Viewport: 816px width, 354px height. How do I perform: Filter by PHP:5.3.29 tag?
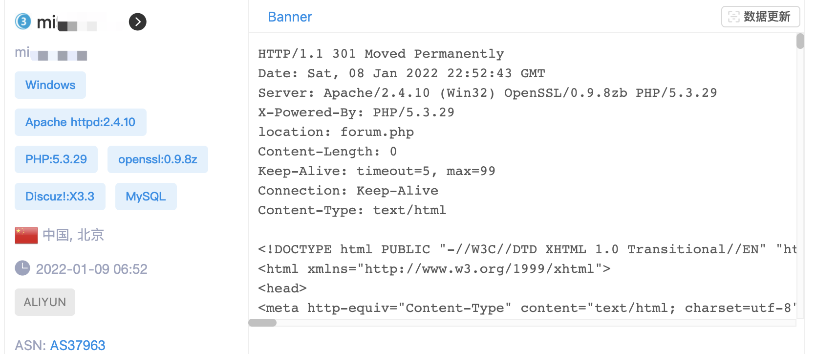point(56,159)
